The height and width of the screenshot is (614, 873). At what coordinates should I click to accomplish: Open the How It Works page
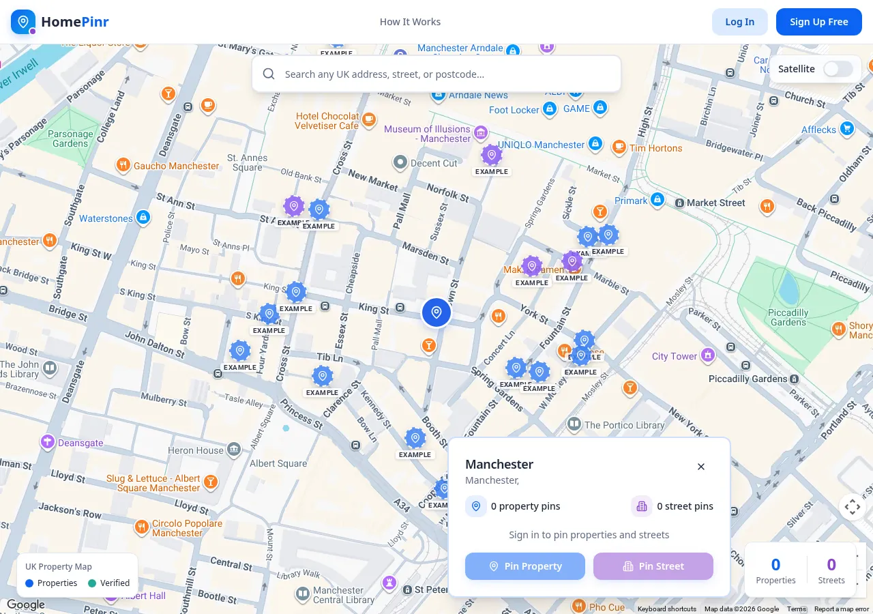[x=410, y=22]
